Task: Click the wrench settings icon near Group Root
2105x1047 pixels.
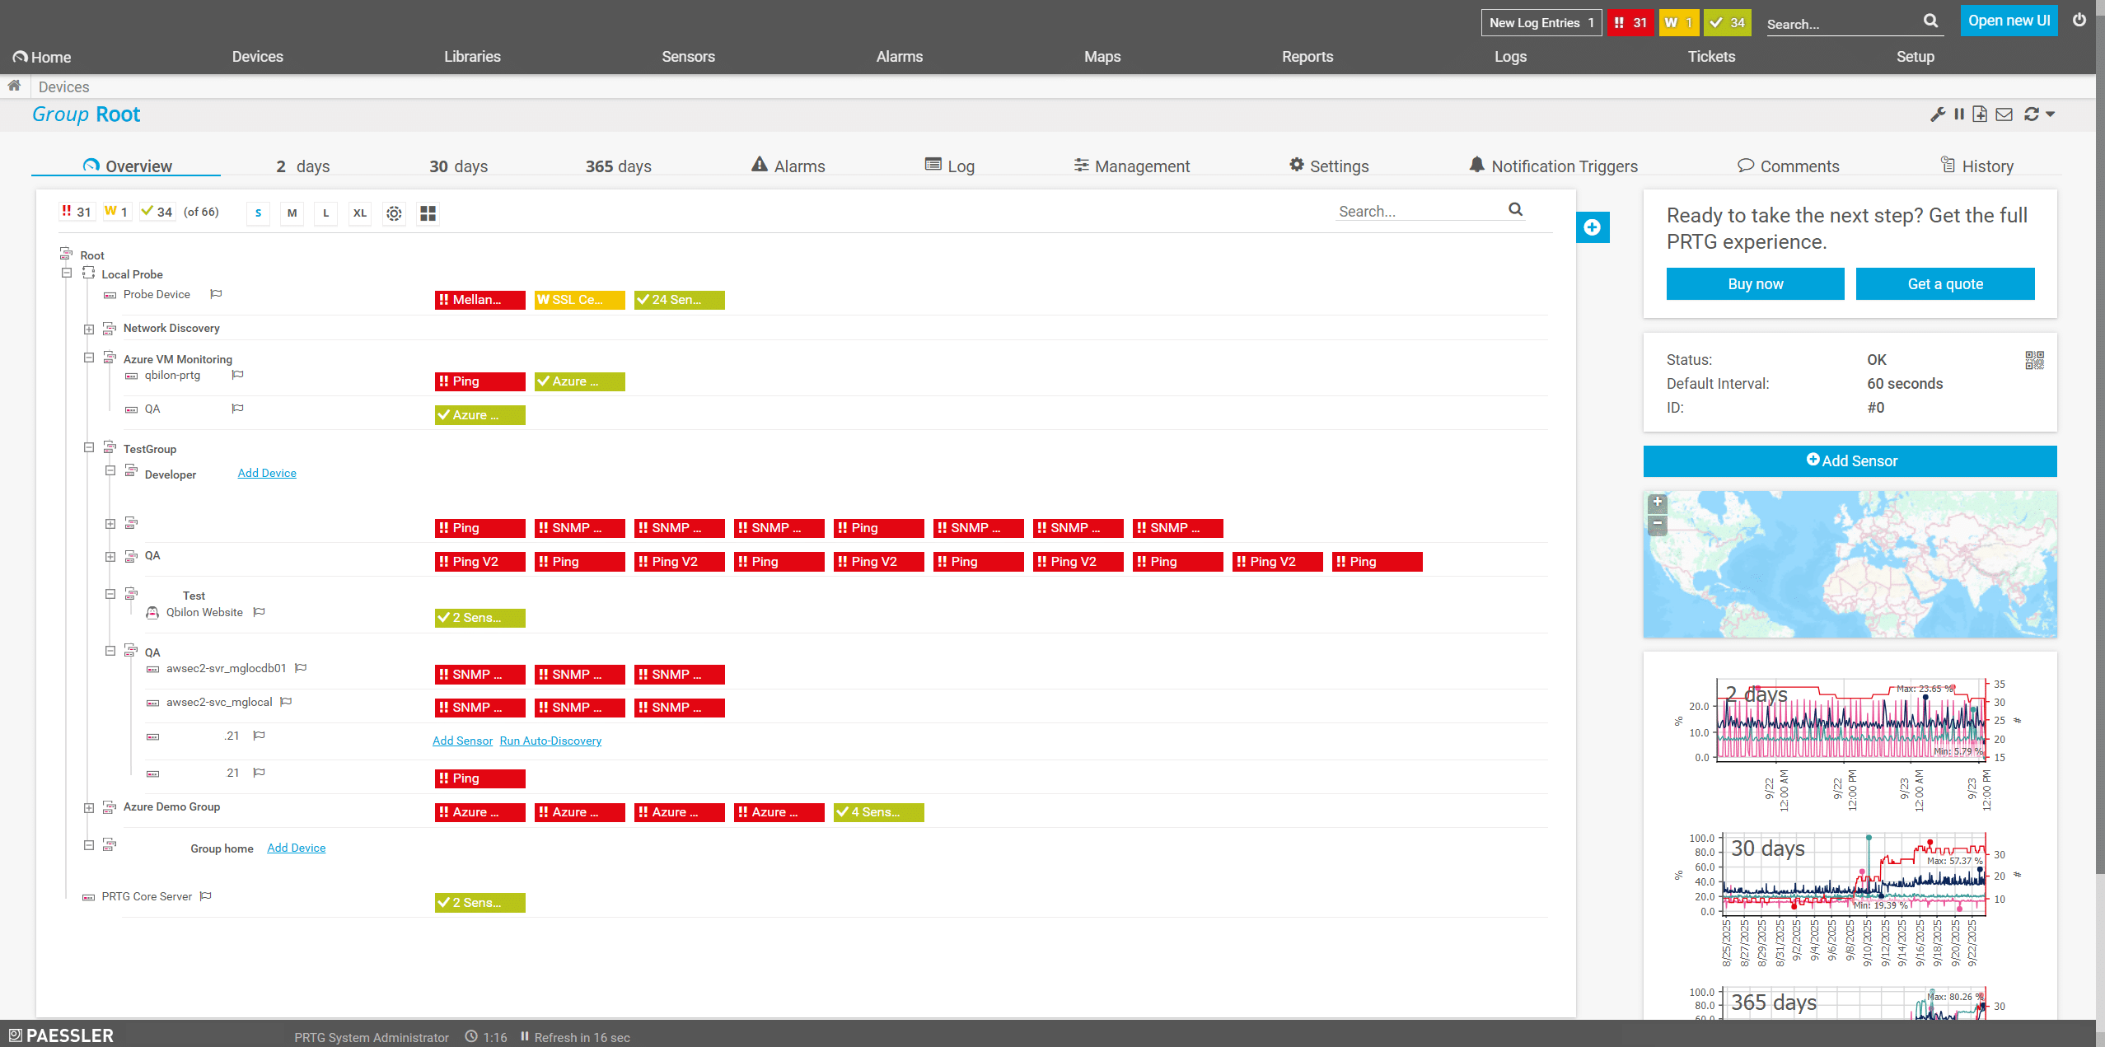Action: tap(1937, 115)
